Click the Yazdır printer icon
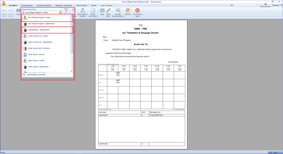Screen dimensions: 283x154 pos(18,10)
